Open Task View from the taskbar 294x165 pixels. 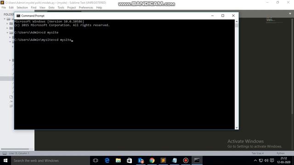pyautogui.click(x=96, y=160)
